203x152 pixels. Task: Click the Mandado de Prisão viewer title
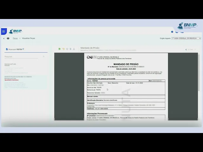90,48
